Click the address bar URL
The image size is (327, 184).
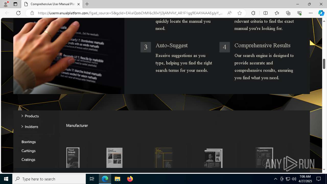pos(130,13)
